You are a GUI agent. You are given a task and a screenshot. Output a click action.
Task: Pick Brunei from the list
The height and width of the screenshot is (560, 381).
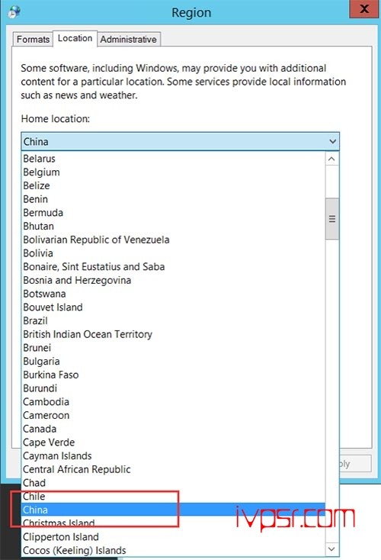coord(174,348)
